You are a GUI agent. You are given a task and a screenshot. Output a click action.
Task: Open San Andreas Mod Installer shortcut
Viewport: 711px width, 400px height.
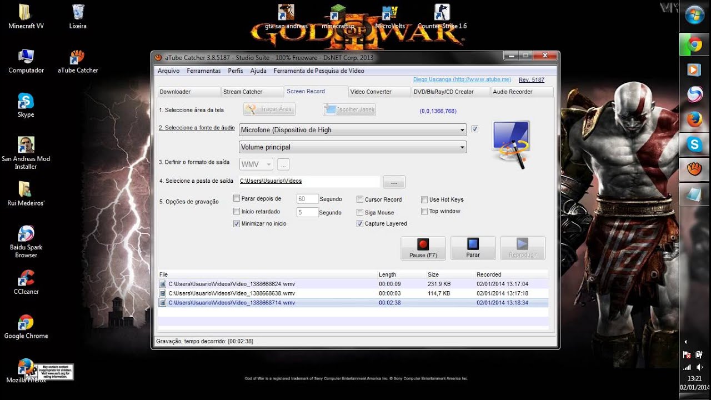coord(26,153)
